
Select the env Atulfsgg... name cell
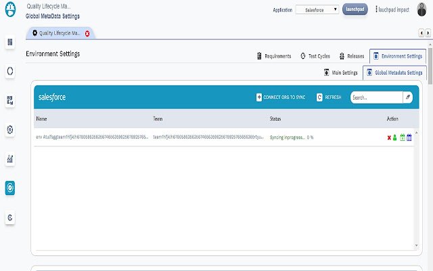click(92, 137)
